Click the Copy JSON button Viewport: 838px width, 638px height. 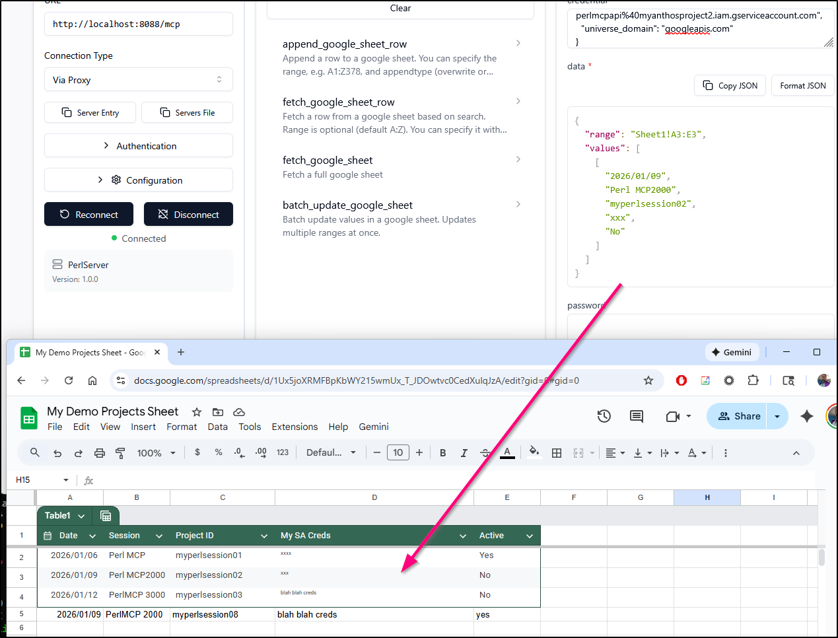[x=730, y=86]
